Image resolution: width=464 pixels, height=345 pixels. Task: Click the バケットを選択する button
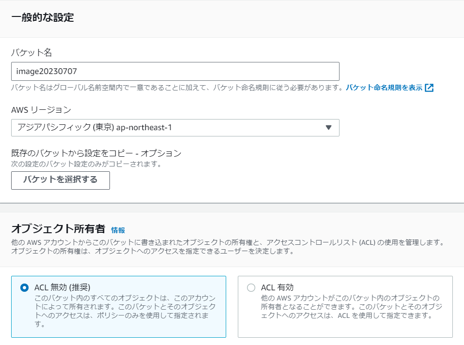point(61,180)
